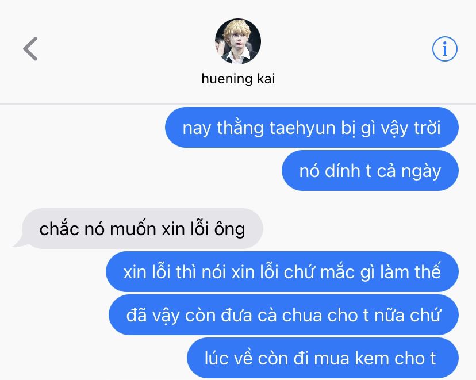Screen dimensions: 476x380
Task: Open the conversation info icon
Action: click(x=445, y=49)
